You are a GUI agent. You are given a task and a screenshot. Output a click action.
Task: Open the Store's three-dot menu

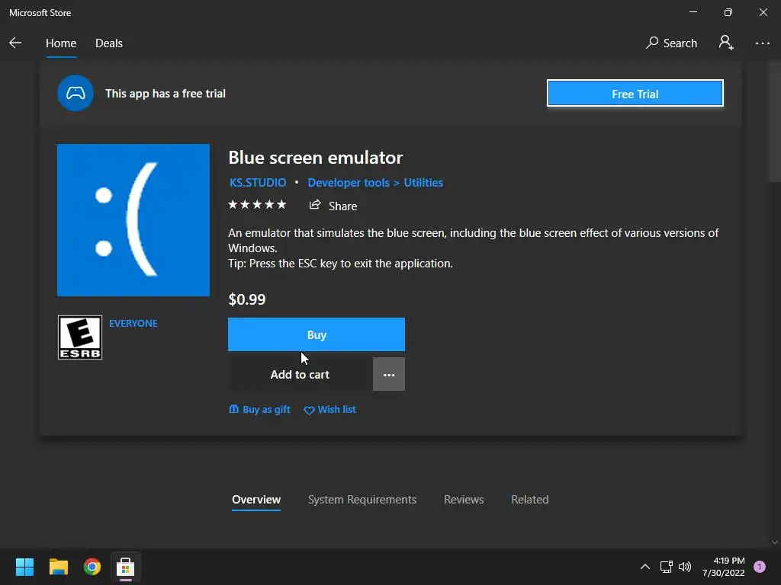762,43
